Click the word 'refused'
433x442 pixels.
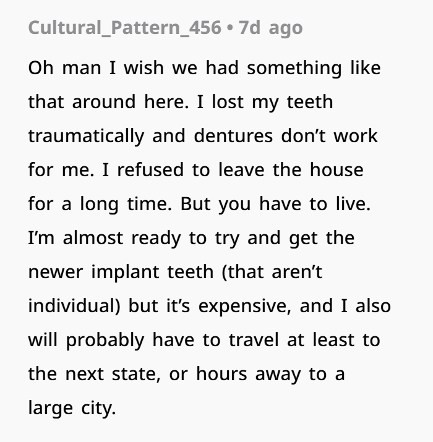pyautogui.click(x=150, y=170)
